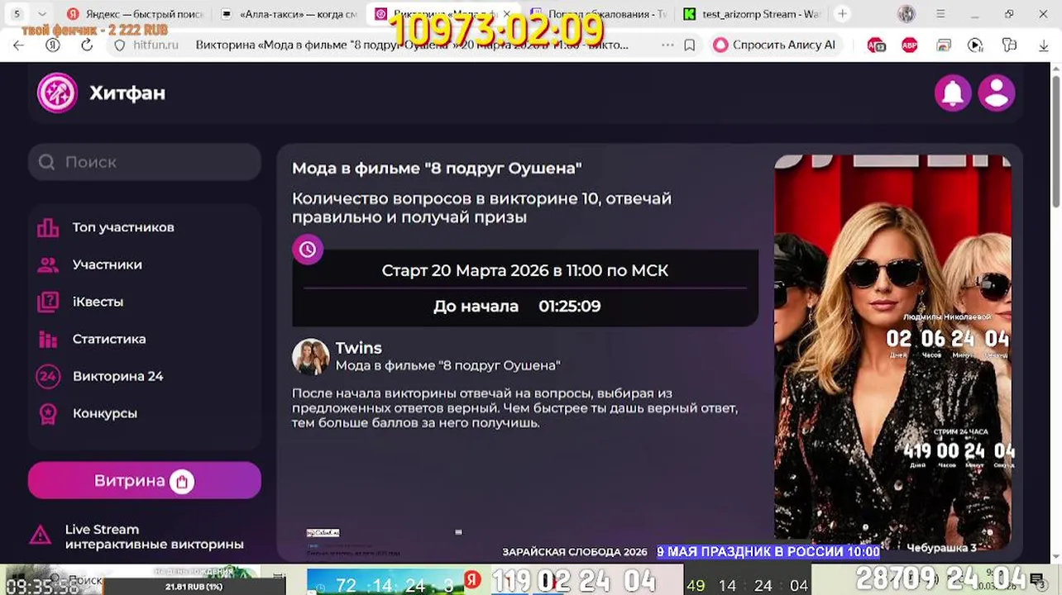Go to Участники section
This screenshot has width=1062, height=595.
108,264
